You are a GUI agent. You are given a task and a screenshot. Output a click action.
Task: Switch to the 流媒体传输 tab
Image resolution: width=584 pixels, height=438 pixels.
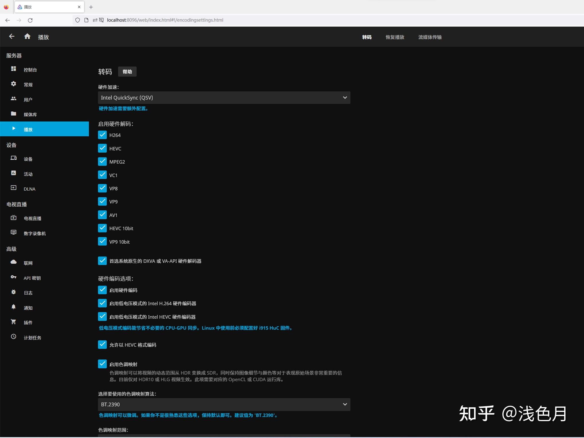[x=429, y=37]
